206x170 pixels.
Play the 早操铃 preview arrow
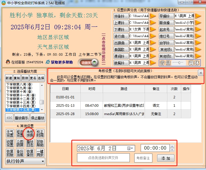tap(198, 16)
